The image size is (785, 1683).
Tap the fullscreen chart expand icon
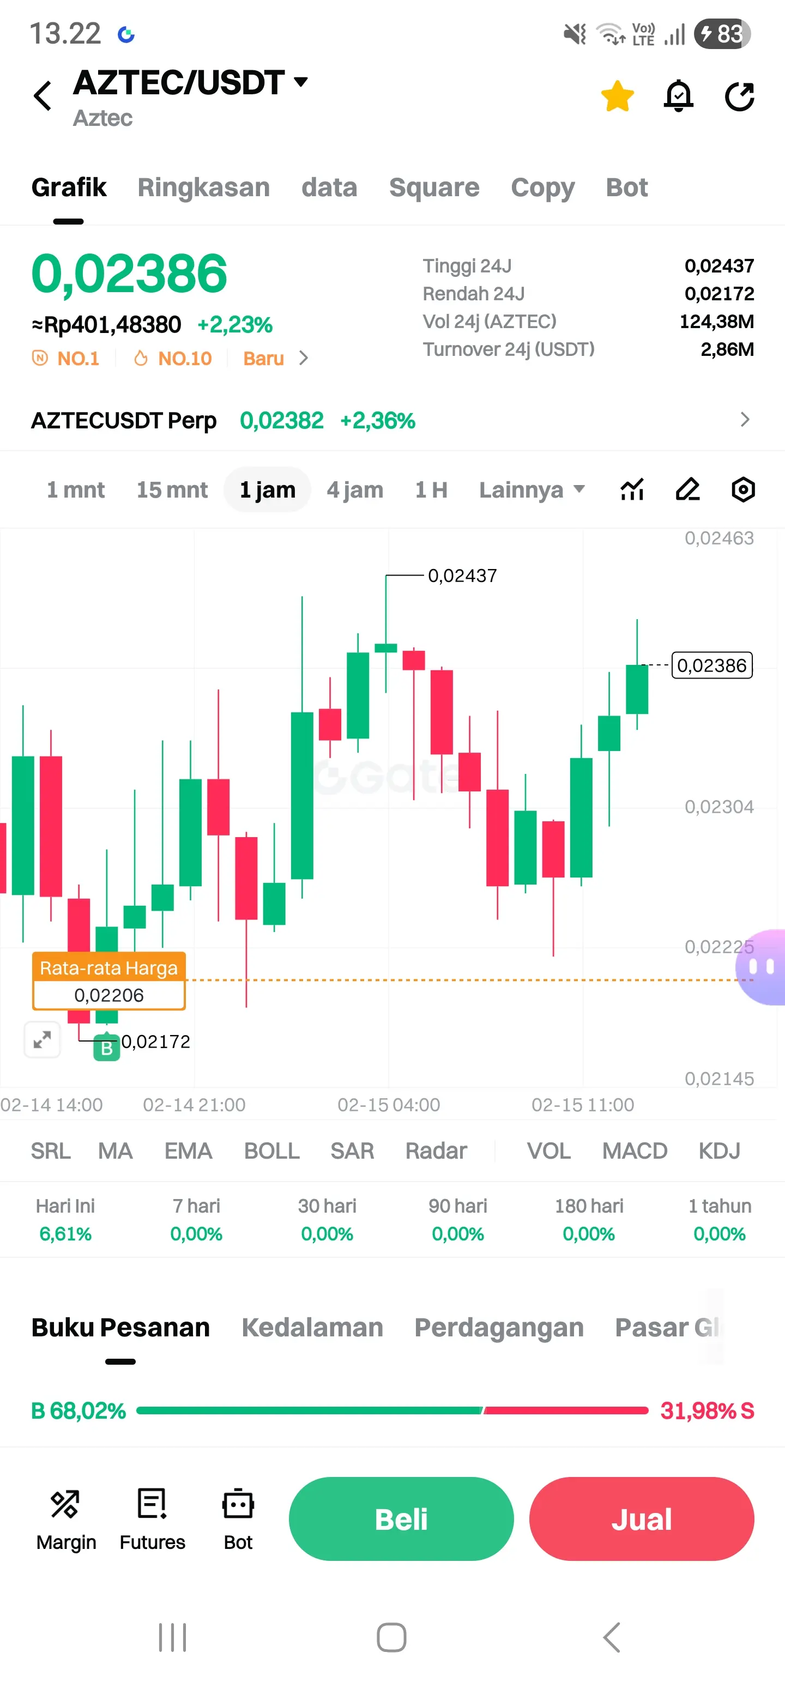click(x=43, y=1039)
